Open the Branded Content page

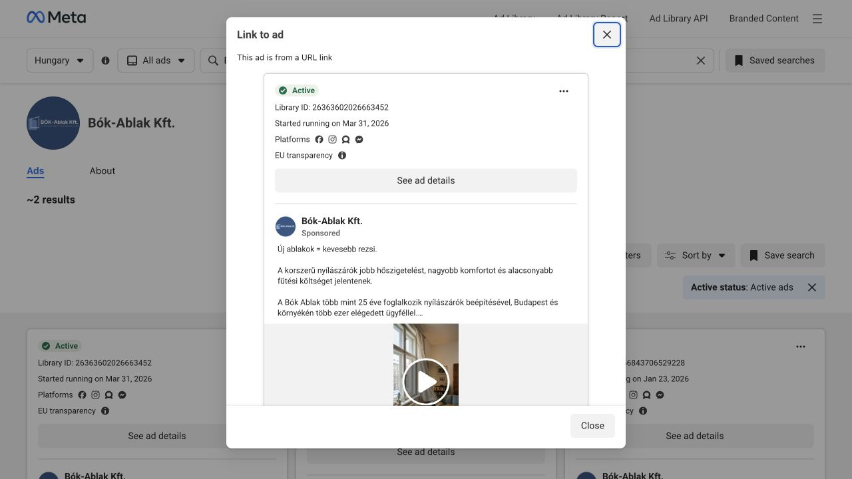[763, 19]
